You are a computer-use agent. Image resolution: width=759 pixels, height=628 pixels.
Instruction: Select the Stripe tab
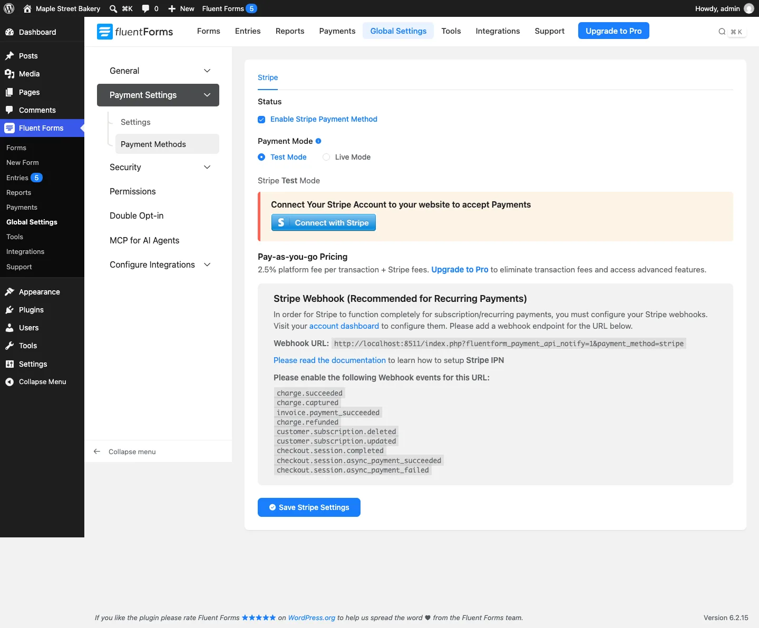[268, 77]
